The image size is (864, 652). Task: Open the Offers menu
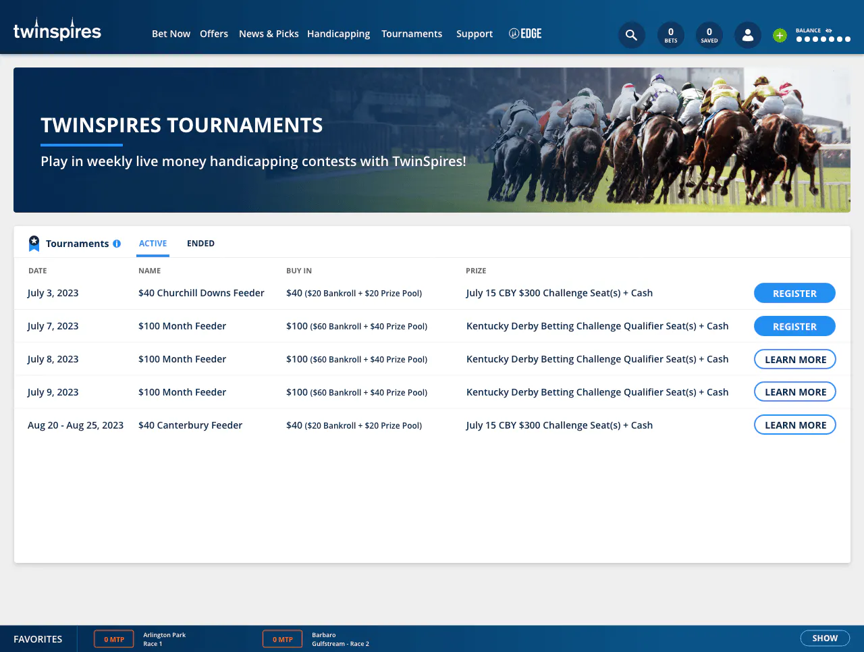pos(214,34)
